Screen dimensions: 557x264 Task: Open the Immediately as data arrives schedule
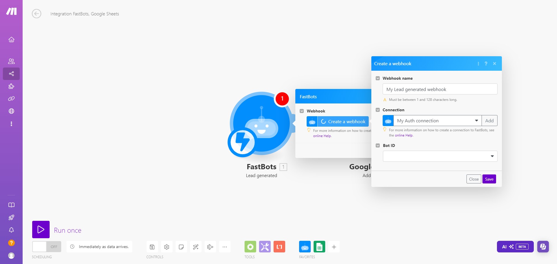pyautogui.click(x=100, y=247)
